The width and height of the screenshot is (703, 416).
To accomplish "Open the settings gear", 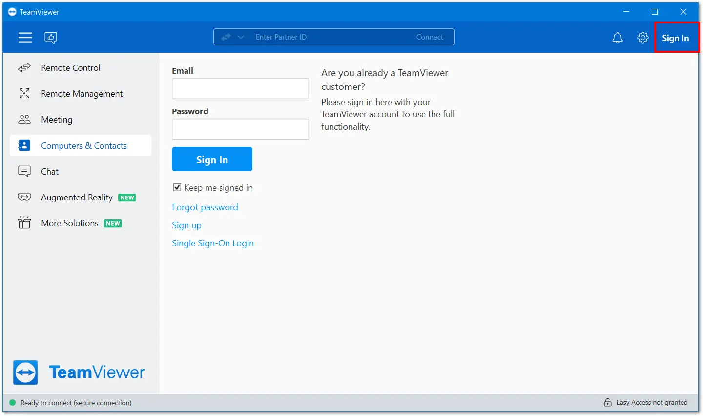I will point(643,38).
